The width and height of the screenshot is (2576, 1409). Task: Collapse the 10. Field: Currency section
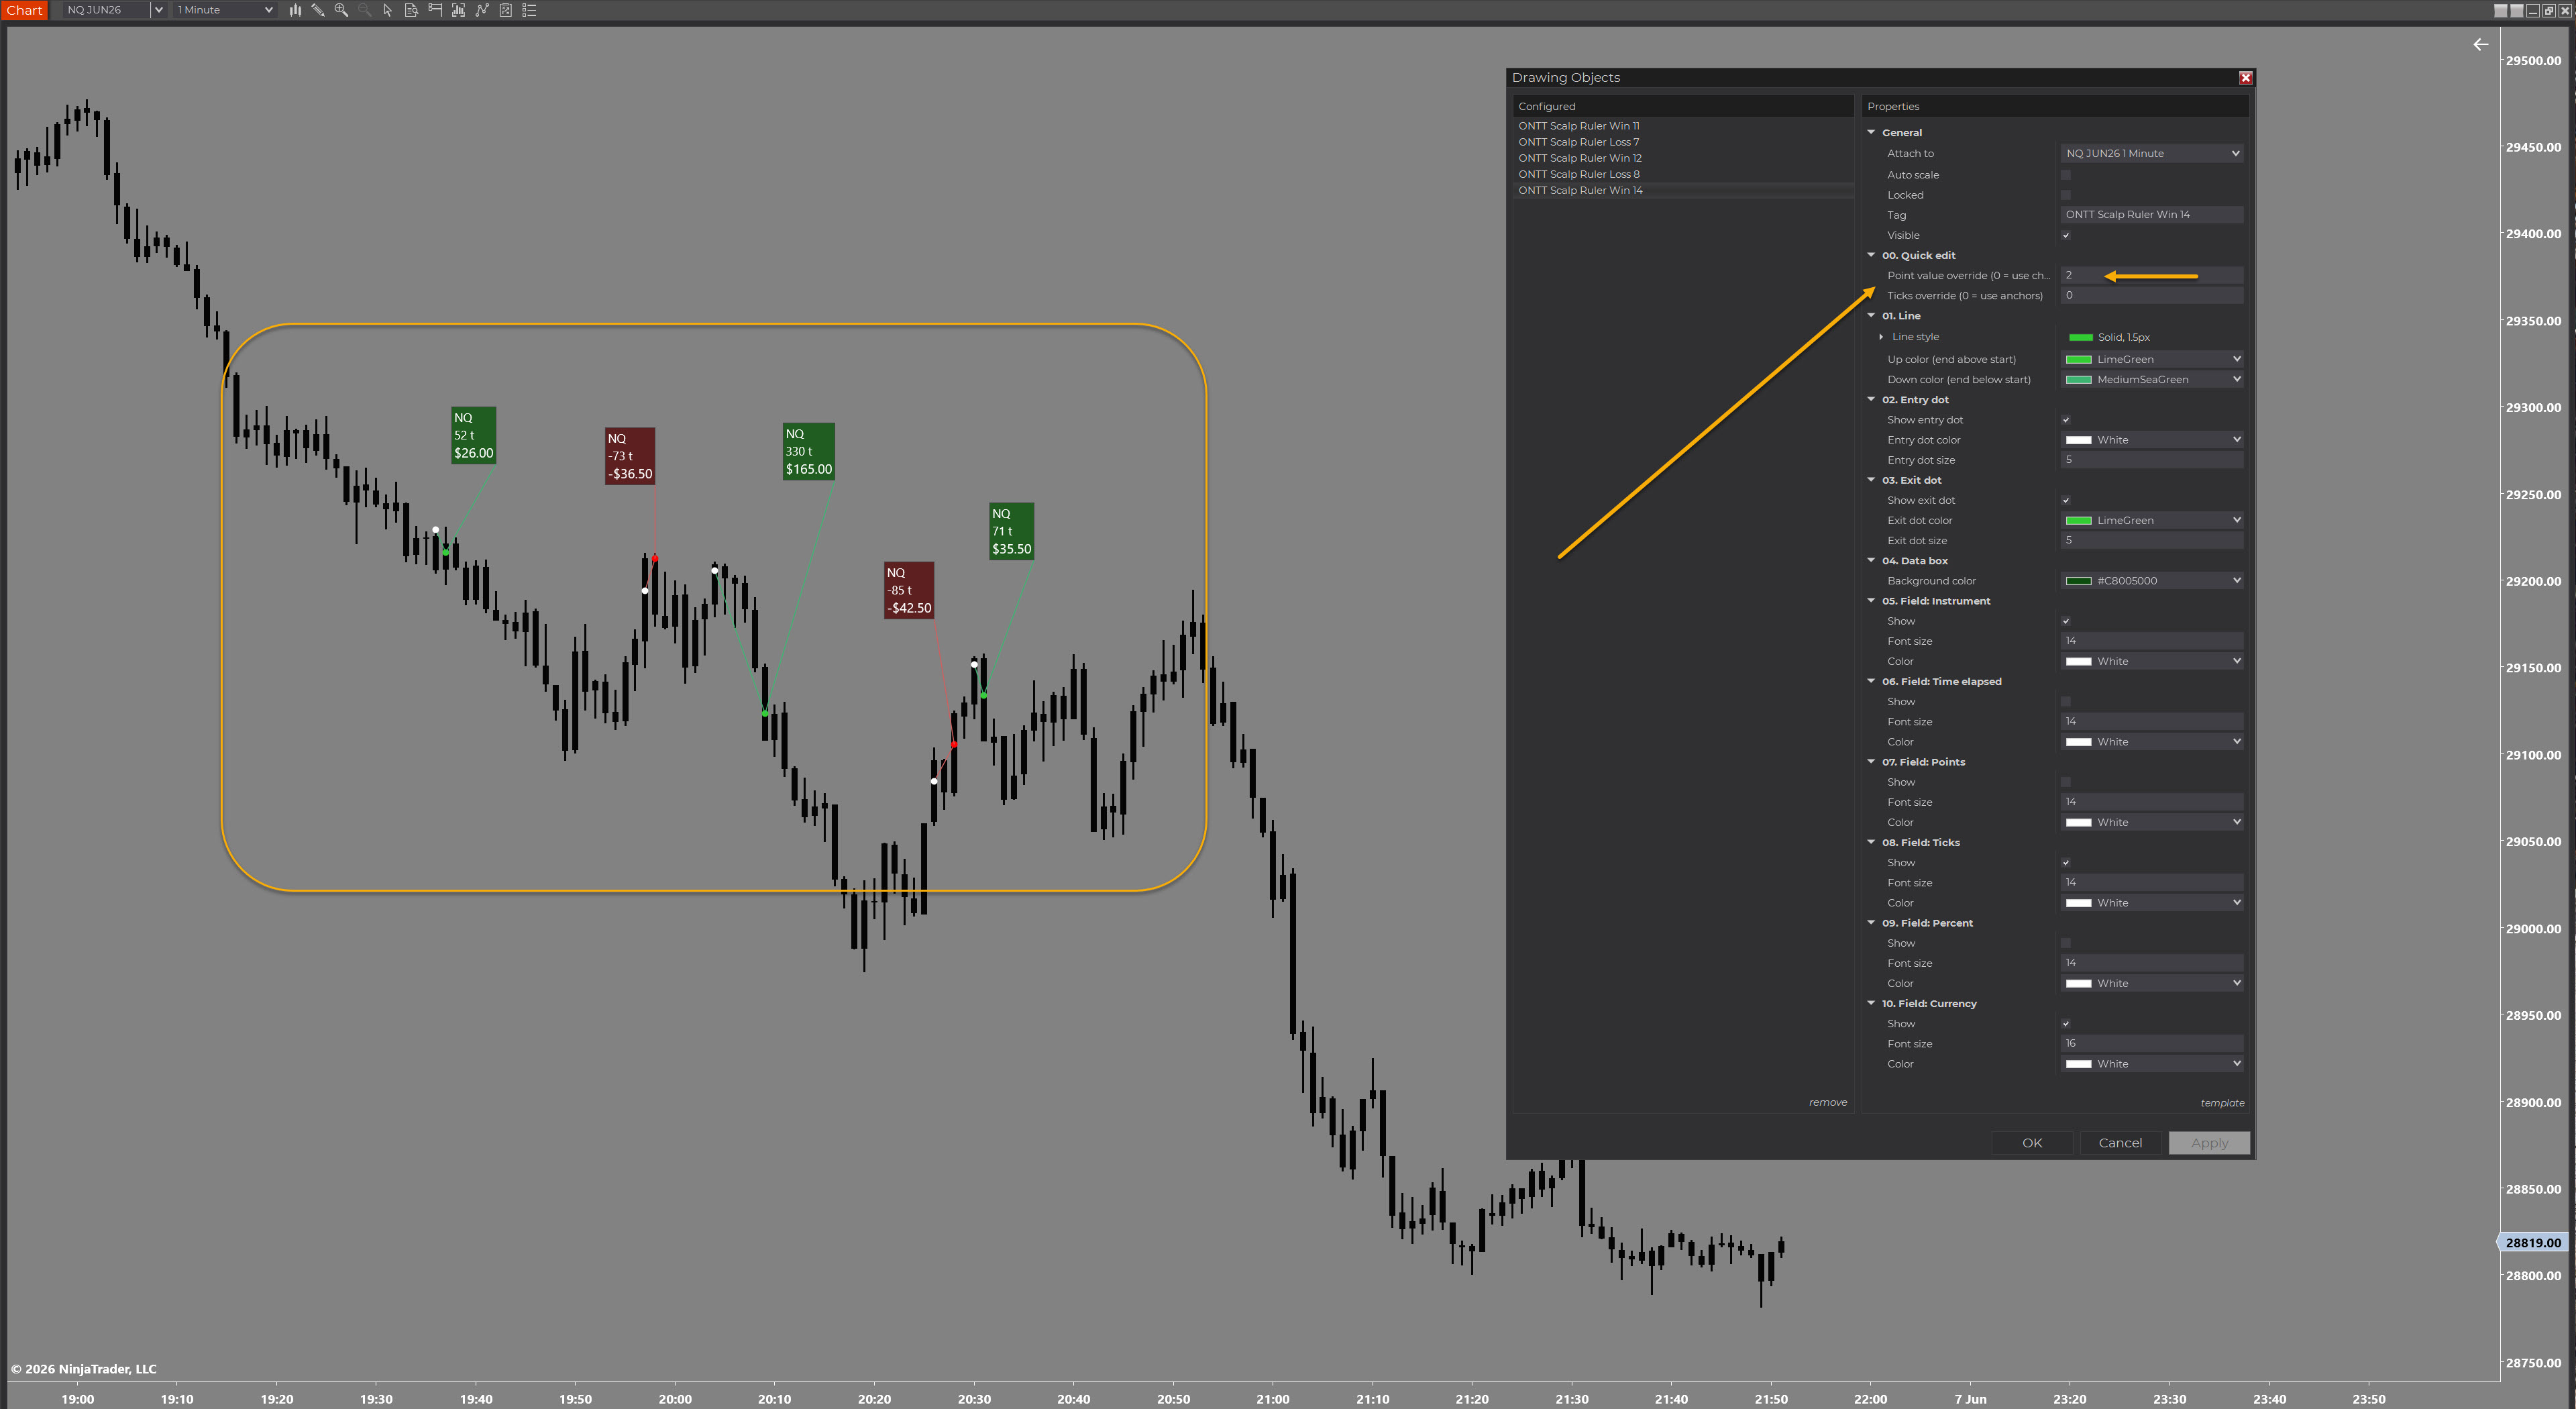pyautogui.click(x=1871, y=1003)
